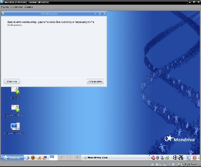Switch to virtual desktop 1 in pager
Viewport: 201px width, 167px height.
pos(53,157)
